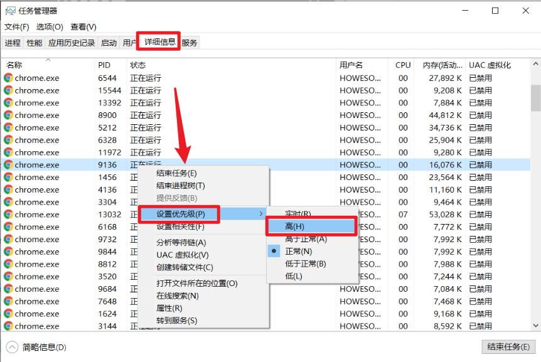Click the chrome.exe icon beside PID 9844
This screenshot has width=541, height=362.
pos(8,252)
